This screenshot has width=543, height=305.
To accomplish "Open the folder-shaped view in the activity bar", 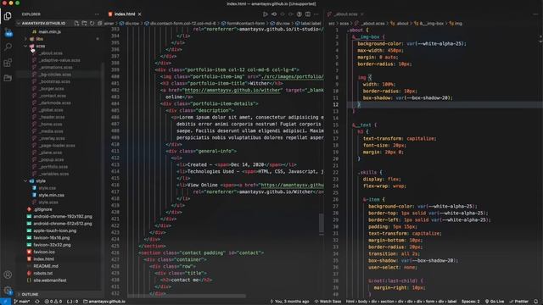I will [8, 78].
